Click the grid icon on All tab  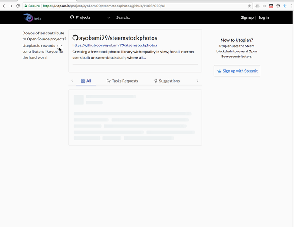point(83,81)
